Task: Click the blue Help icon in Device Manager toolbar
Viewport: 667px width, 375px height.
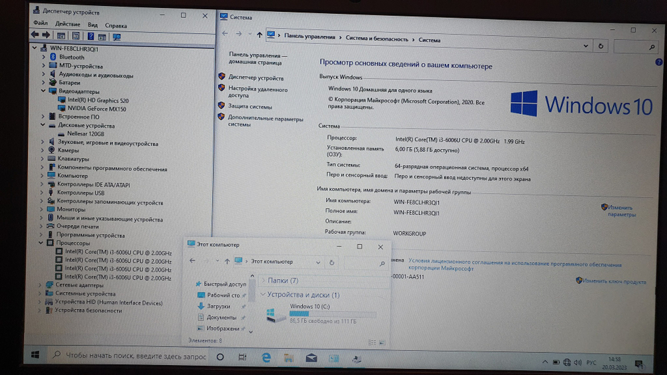Action: (91, 36)
